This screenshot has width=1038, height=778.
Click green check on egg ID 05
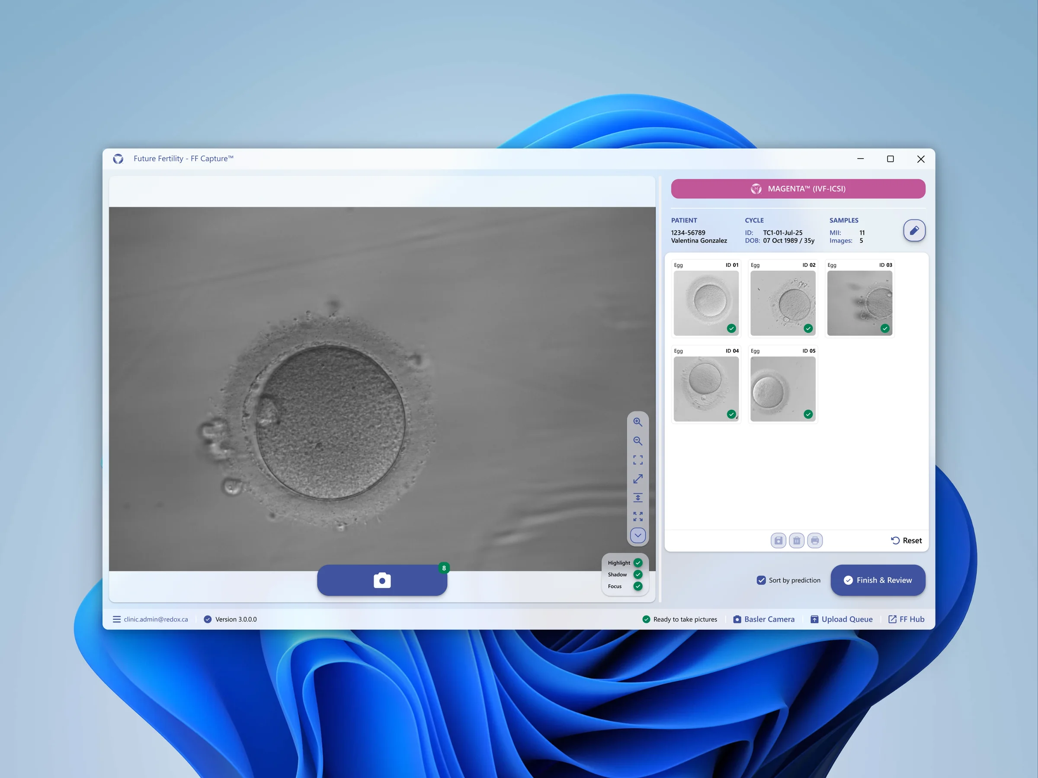click(x=808, y=414)
